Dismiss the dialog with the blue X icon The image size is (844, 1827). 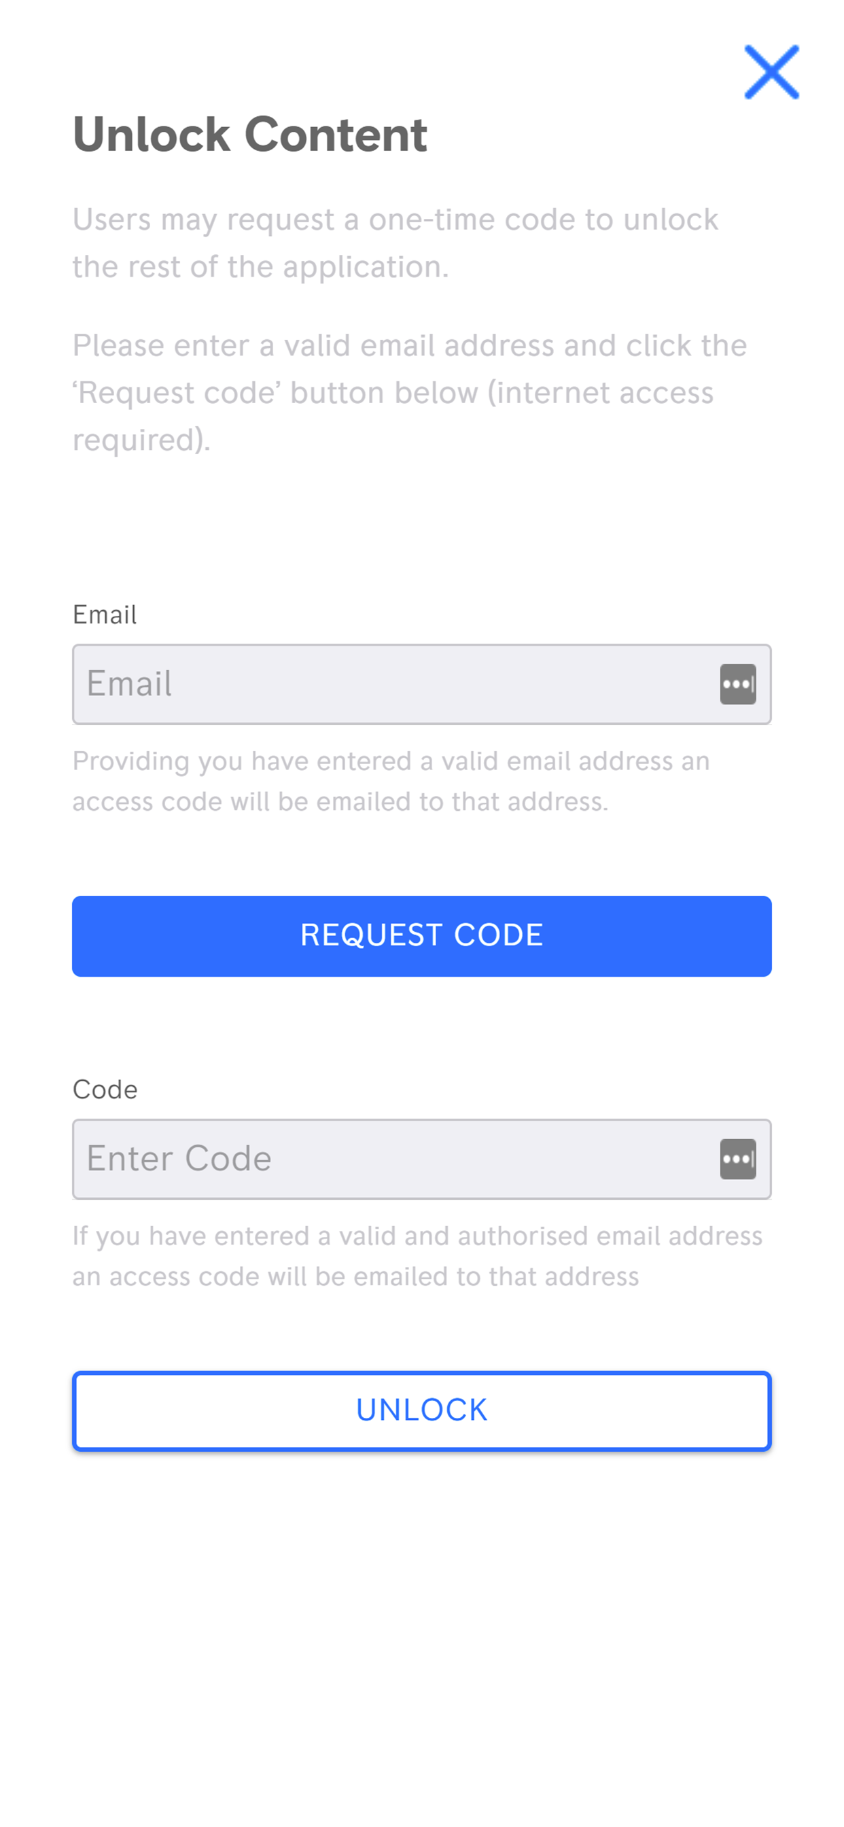[x=771, y=71]
